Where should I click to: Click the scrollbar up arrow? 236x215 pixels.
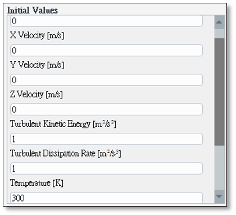(219, 22)
